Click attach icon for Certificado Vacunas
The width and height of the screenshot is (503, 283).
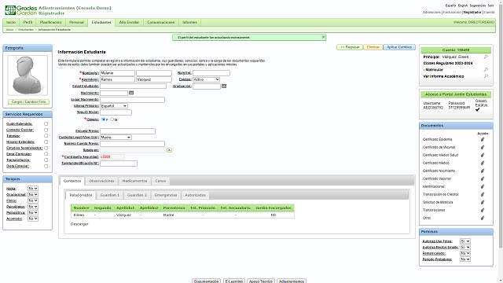(x=483, y=178)
